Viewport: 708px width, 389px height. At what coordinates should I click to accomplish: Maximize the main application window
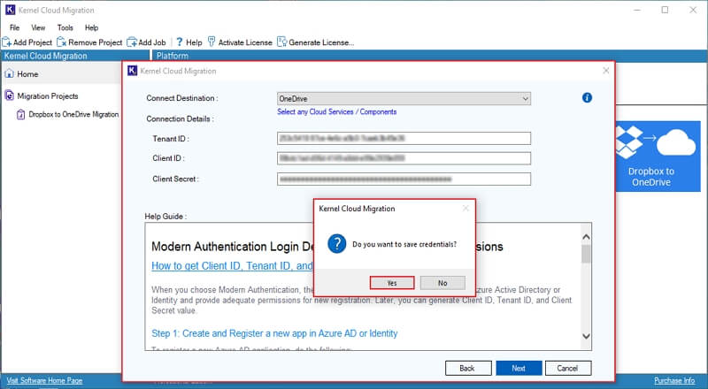click(x=665, y=10)
